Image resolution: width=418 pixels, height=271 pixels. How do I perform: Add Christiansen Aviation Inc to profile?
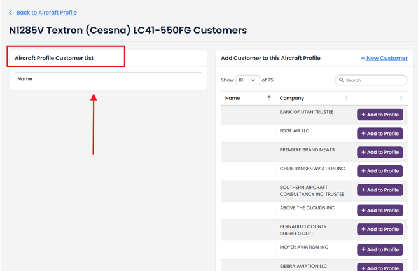pyautogui.click(x=380, y=171)
